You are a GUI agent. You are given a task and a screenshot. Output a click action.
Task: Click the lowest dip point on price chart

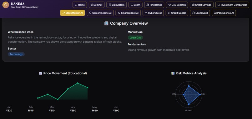coord(58,99)
